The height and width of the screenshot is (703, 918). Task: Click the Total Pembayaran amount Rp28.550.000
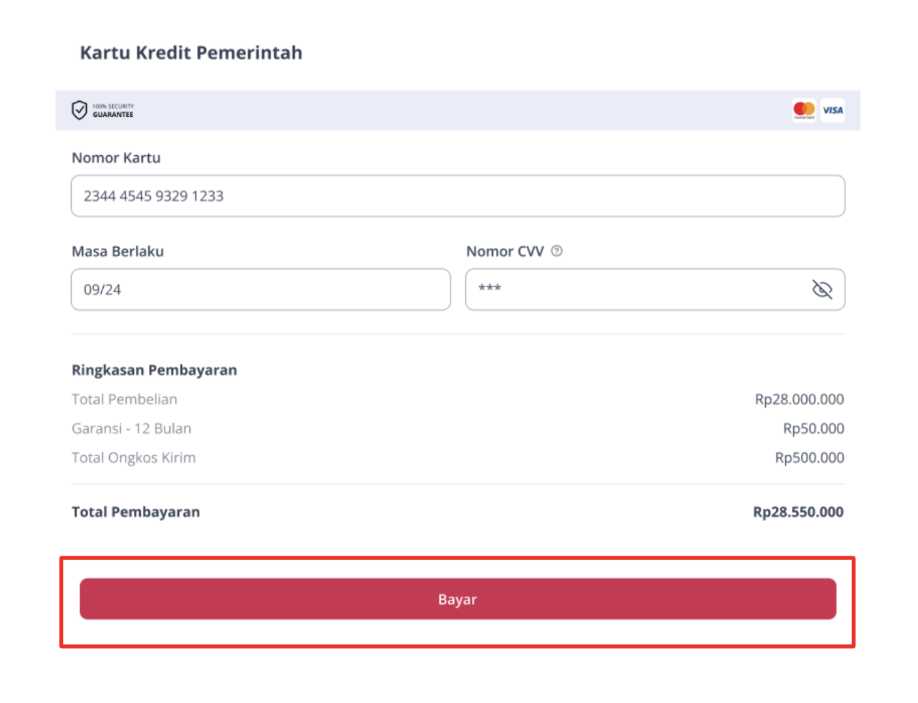pos(798,512)
